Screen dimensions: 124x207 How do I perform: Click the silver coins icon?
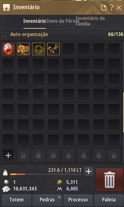pyautogui.click(x=6, y=189)
